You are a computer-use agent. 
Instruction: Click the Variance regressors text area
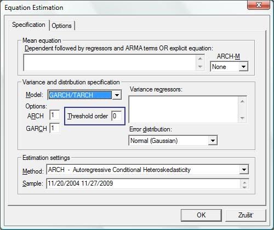coord(184,110)
